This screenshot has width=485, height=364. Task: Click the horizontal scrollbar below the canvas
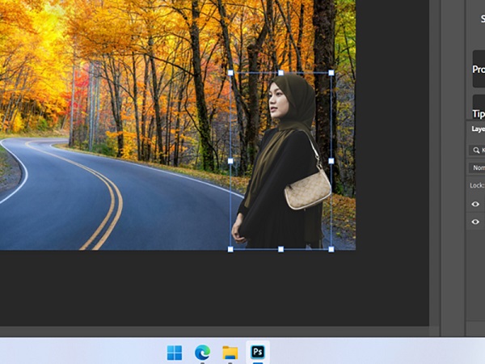tap(215, 331)
